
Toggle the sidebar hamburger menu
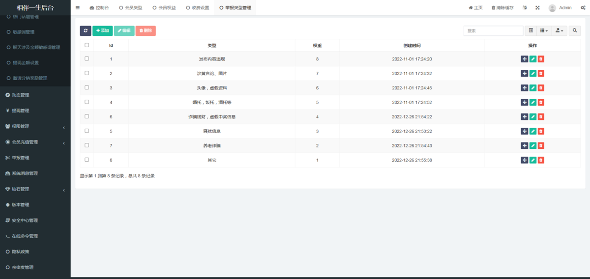click(78, 8)
